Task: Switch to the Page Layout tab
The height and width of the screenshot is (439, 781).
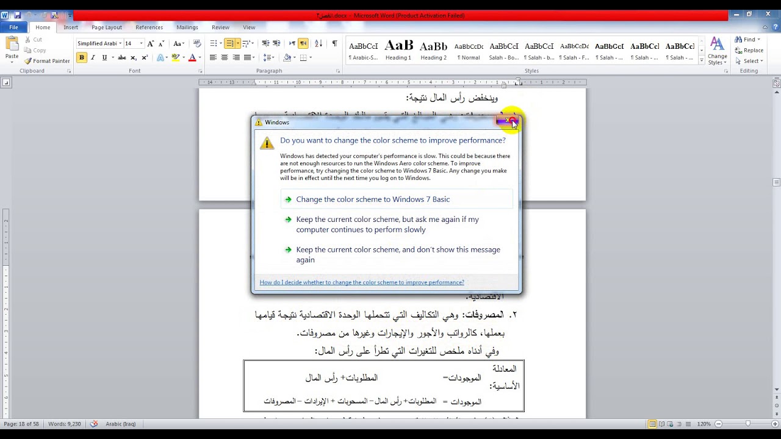Action: [107, 27]
